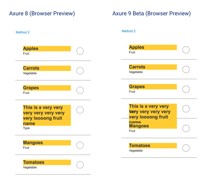222x192 pixels.
Task: Select the Carrots radio button in Axure 8 preview
Action: [x=80, y=71]
